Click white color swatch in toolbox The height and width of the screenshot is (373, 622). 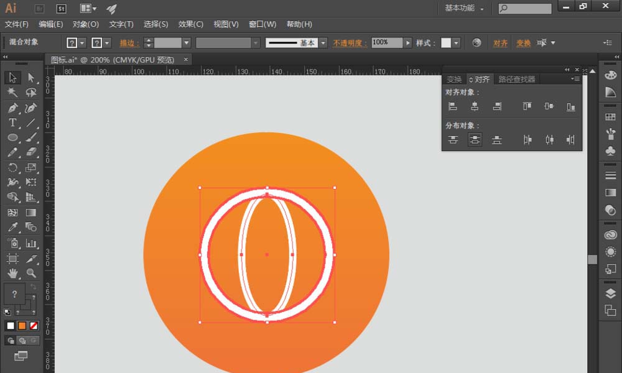(11, 325)
